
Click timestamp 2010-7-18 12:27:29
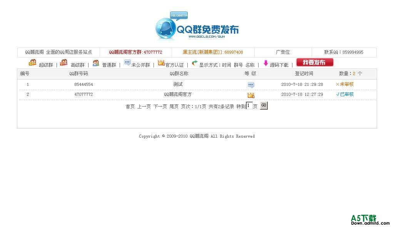(302, 94)
